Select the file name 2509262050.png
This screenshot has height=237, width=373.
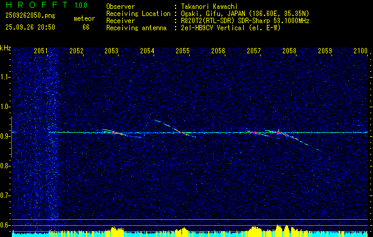(30, 16)
